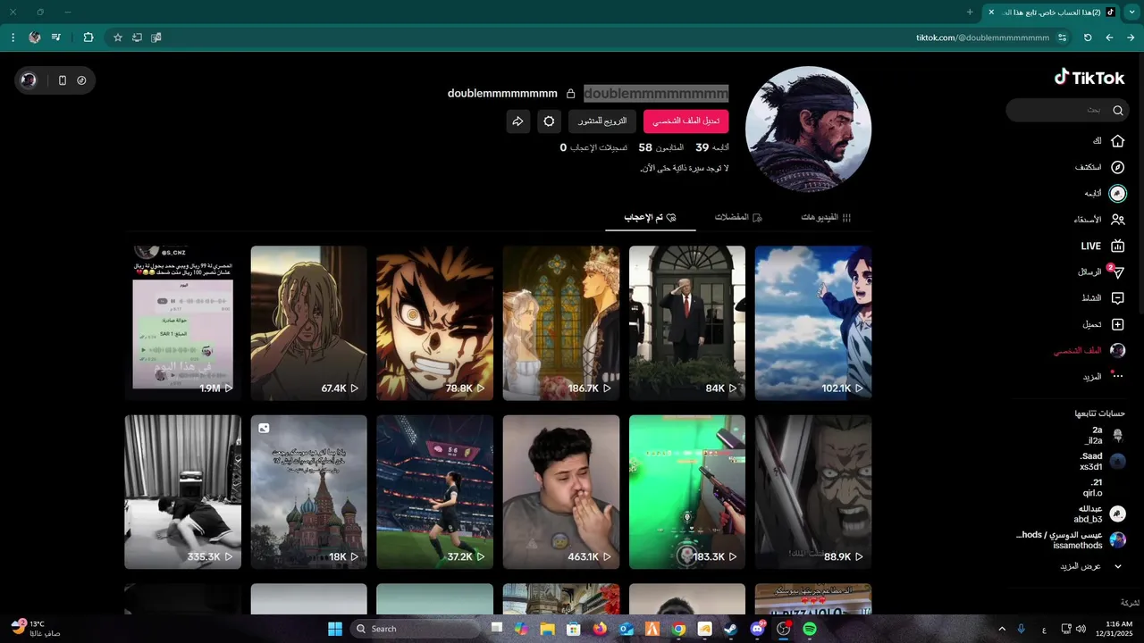The height and width of the screenshot is (643, 1144).
Task: Select the Liked tab
Action: [x=650, y=217]
